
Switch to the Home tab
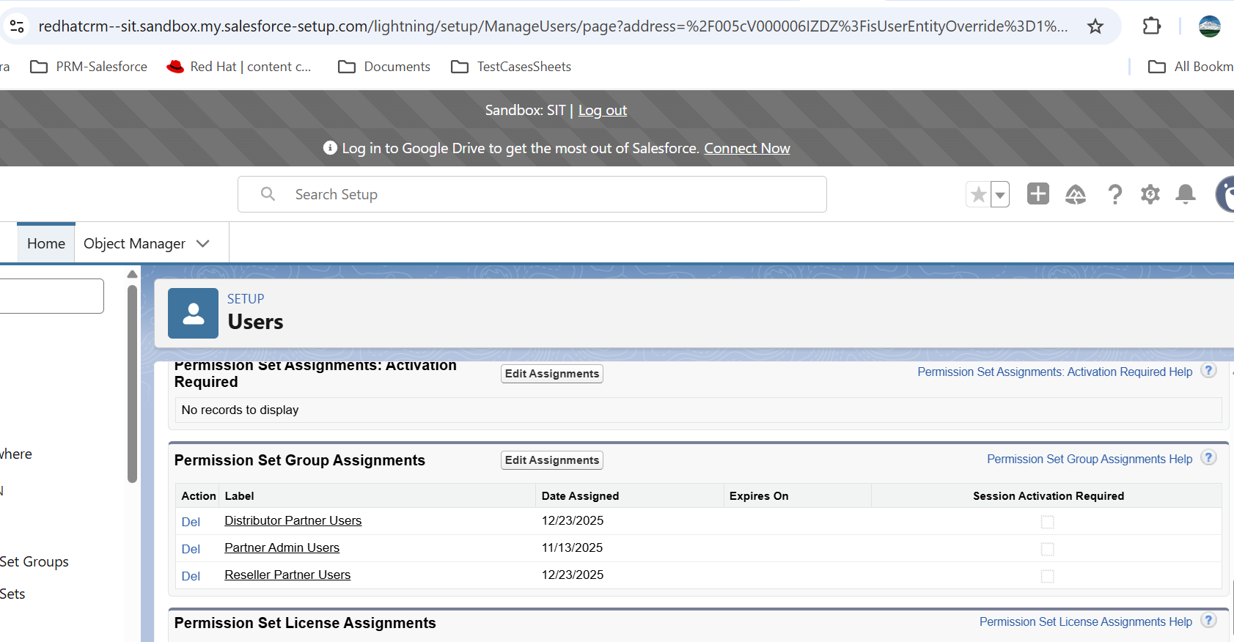pos(46,243)
